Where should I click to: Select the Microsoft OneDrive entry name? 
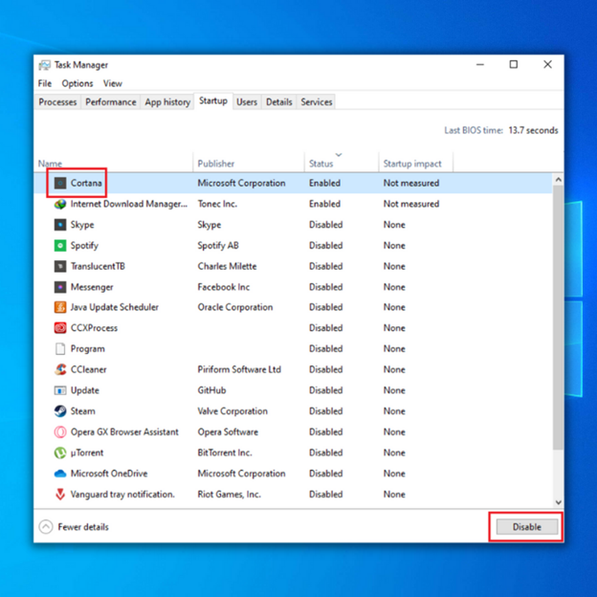click(x=109, y=474)
